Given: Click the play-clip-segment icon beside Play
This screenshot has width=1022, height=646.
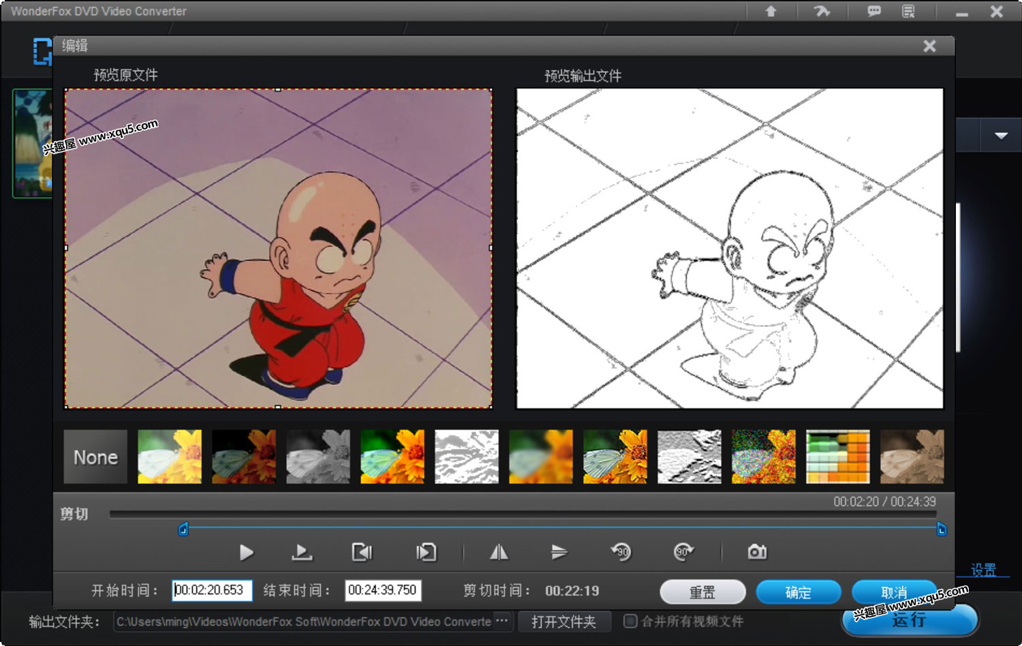Looking at the screenshot, I should coord(301,552).
